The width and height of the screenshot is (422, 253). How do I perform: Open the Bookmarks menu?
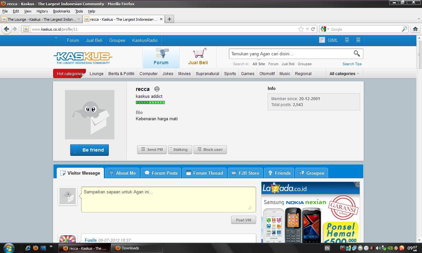[61, 11]
